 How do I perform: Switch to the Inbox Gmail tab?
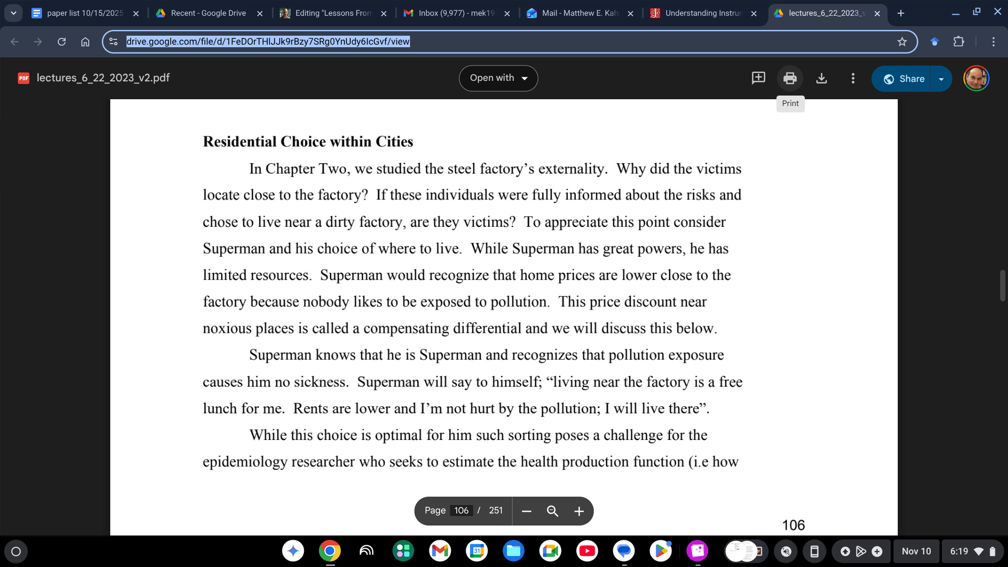[456, 13]
